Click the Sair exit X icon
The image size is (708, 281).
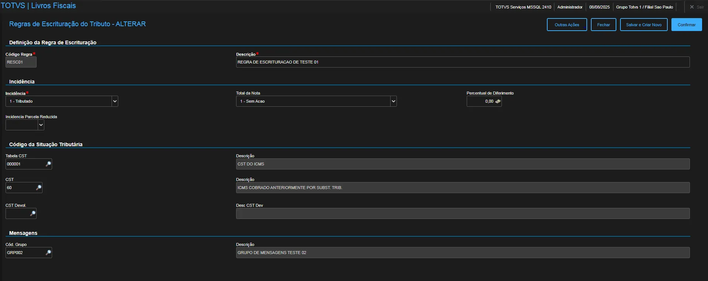pyautogui.click(x=692, y=7)
